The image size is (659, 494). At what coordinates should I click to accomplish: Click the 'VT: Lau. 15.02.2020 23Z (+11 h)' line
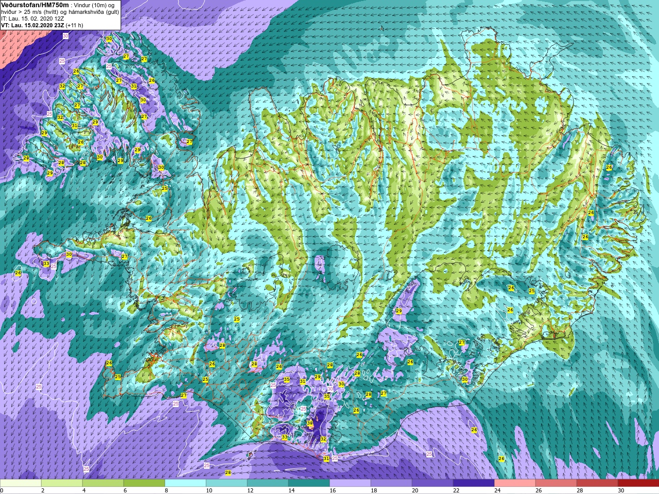coord(42,25)
